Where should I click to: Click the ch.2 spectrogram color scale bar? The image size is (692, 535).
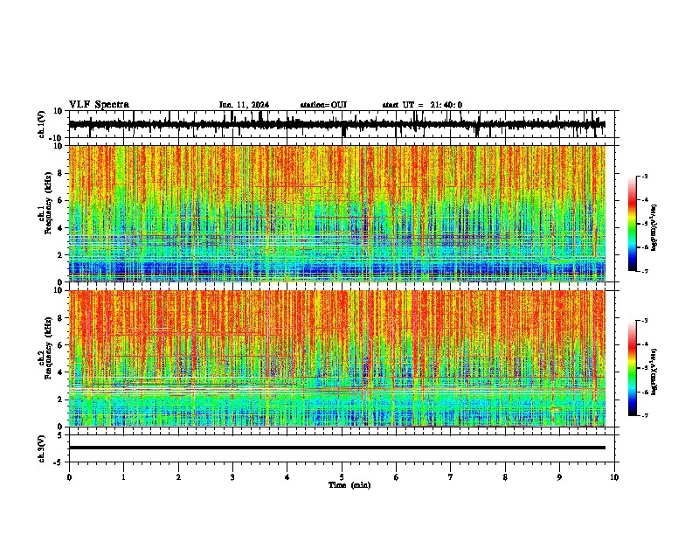tap(632, 368)
